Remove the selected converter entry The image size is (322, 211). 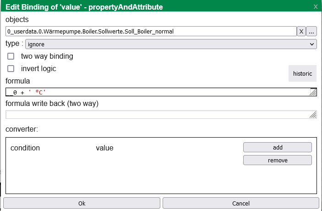click(277, 160)
